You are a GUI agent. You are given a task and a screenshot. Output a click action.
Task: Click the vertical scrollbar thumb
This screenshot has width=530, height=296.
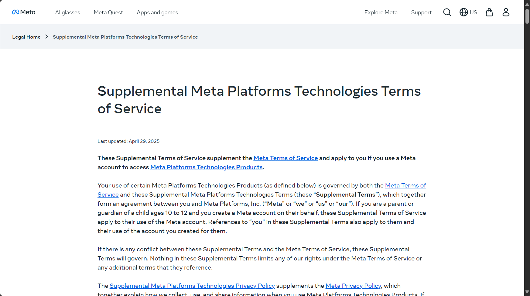pos(527,16)
